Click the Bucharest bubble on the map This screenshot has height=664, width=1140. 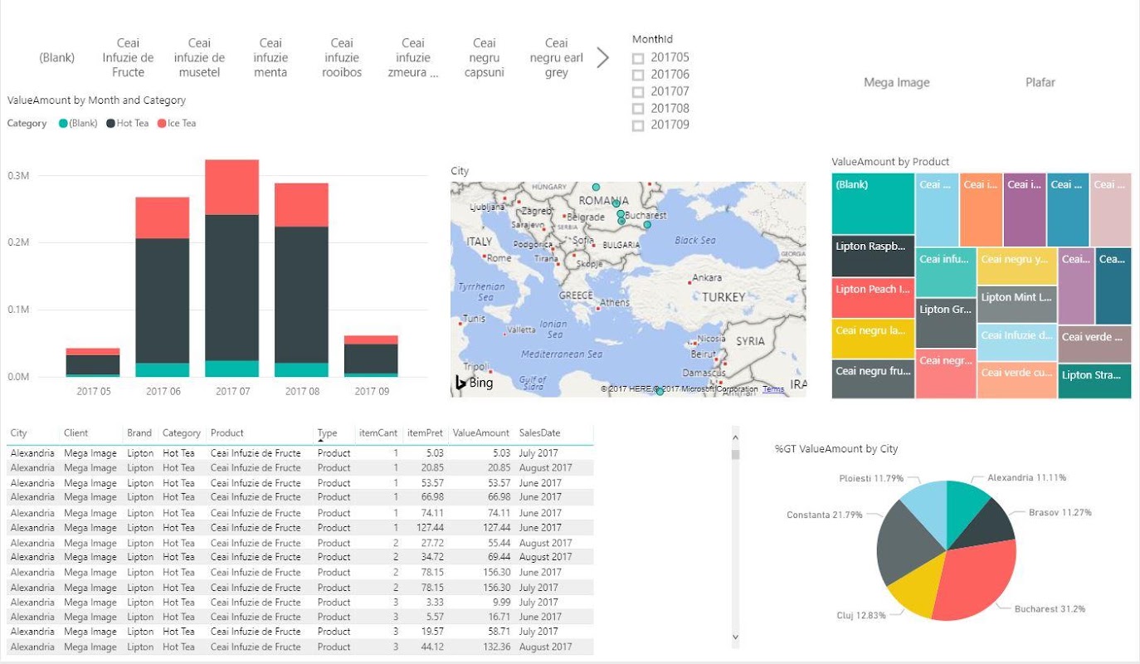click(x=621, y=214)
